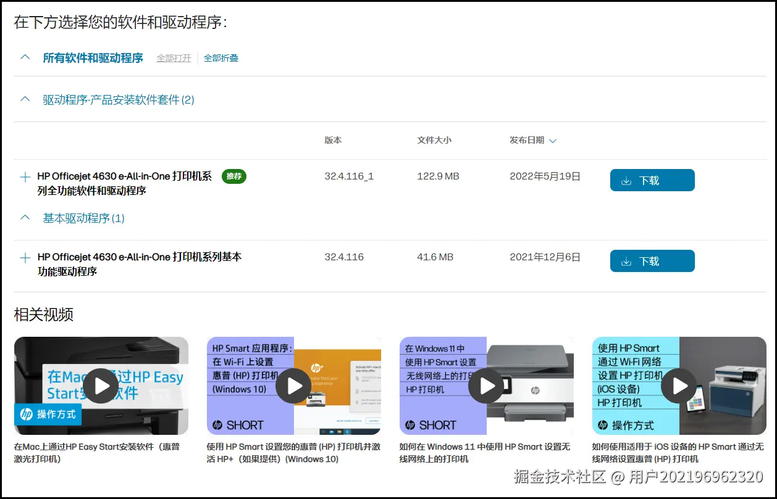
Task: Click the 全部打开 link
Action: pyautogui.click(x=174, y=58)
